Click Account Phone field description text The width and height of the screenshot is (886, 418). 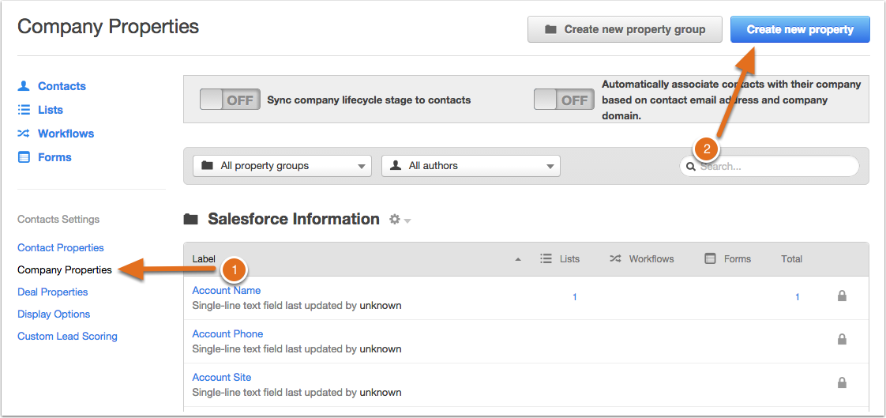[x=297, y=349]
